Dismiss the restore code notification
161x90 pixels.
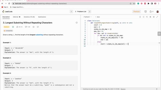point(157,89)
